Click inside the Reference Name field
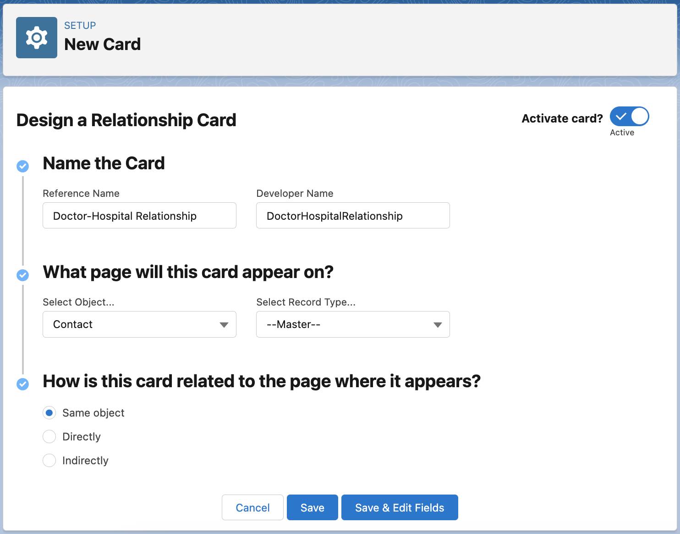 tap(139, 215)
